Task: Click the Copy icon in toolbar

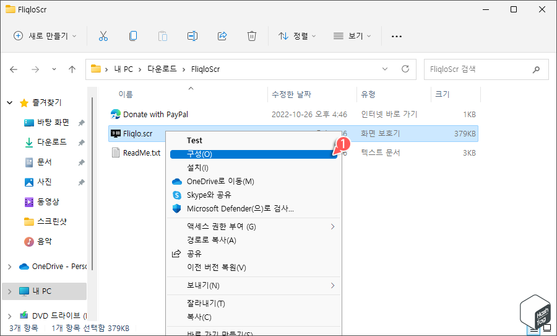Action: (x=133, y=36)
